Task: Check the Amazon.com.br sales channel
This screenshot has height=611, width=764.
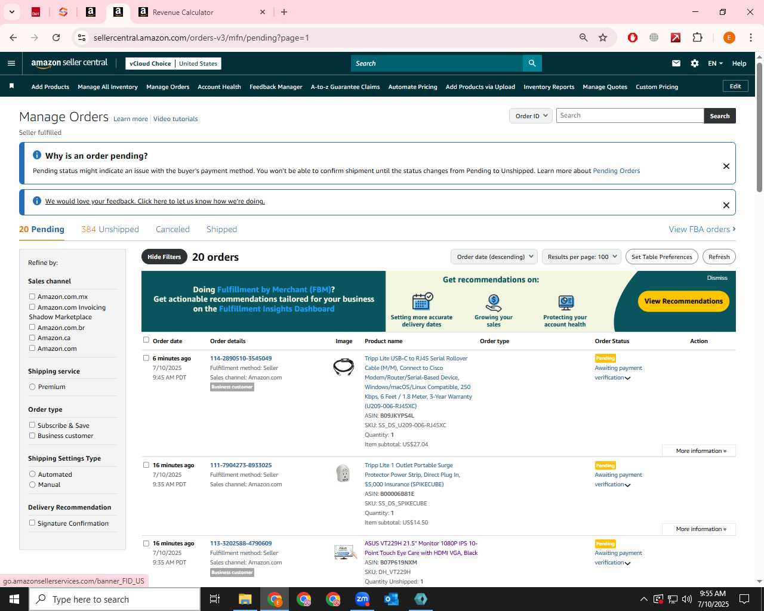Action: tap(32, 327)
